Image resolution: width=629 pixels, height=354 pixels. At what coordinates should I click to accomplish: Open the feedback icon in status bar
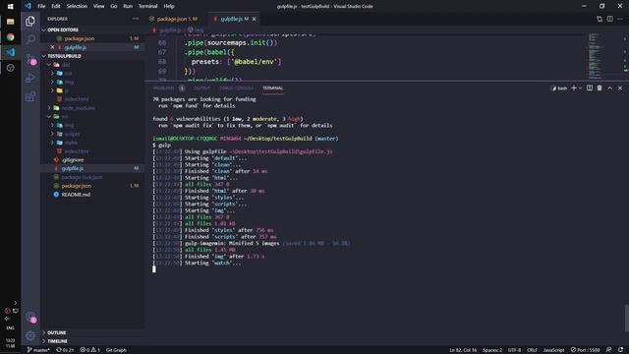coord(608,350)
